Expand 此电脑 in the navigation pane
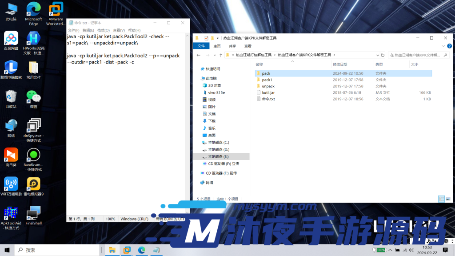 pos(199,77)
